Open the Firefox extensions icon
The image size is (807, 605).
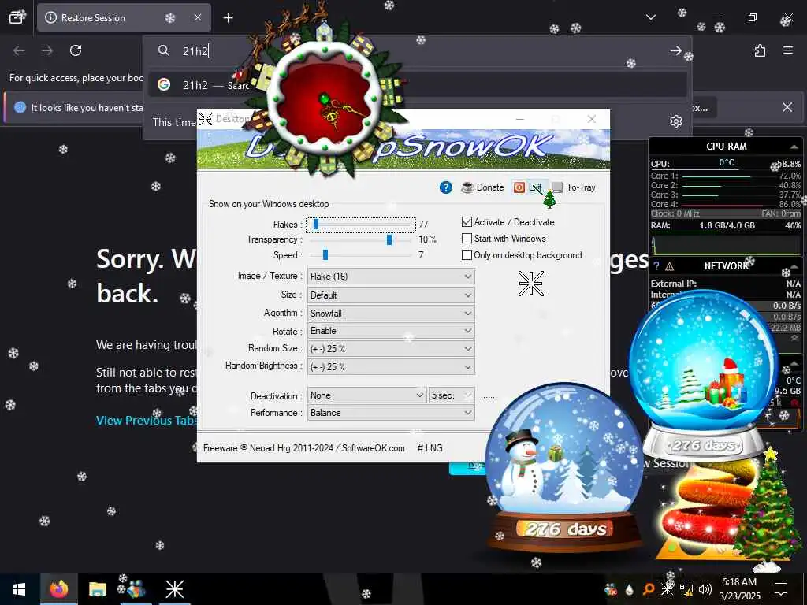pyautogui.click(x=760, y=50)
